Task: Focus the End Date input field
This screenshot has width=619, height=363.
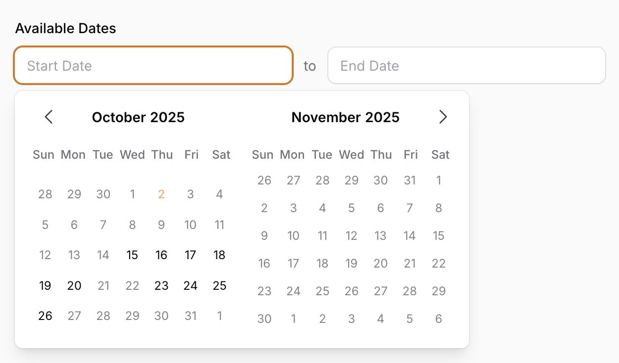Action: coord(466,65)
